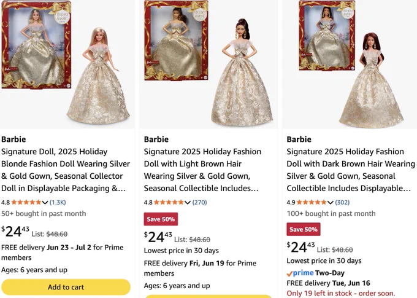Click the Save 50% badge on middle product
The image size is (417, 298).
click(x=161, y=219)
